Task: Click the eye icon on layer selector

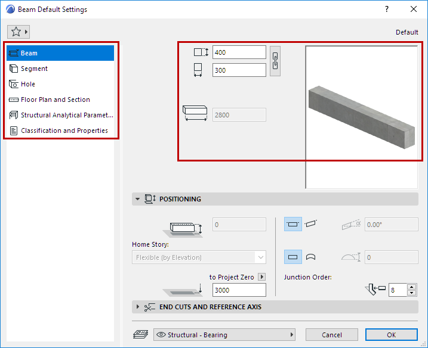Action: (161, 335)
